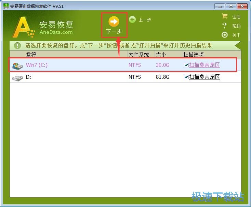Click the app icon in title bar

(x=6, y=6)
